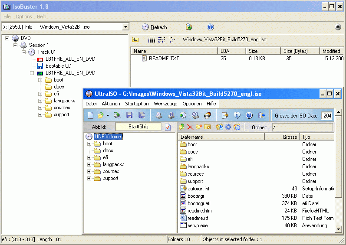Click the properties notepad icon in UltraISO

pos(225,115)
